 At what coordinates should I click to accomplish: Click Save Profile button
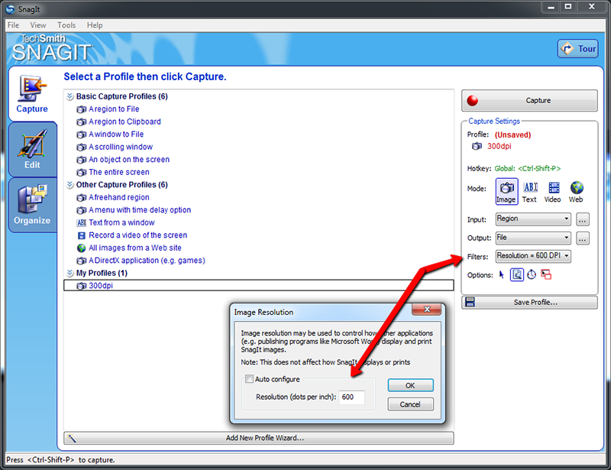[529, 303]
